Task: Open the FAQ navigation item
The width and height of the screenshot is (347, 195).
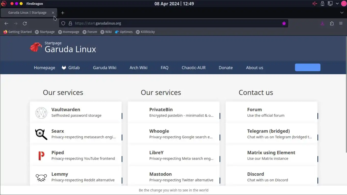Action: pos(165,68)
